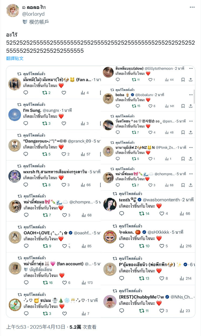The width and height of the screenshot is (201, 336).
Task: Click the bookmark icon on boba post
Action: pyautogui.click(x=183, y=106)
